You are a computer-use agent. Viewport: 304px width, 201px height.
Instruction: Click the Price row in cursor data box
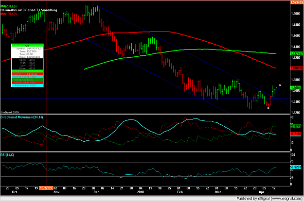click(27, 57)
